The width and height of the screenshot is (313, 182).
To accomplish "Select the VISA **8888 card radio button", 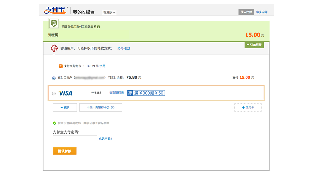I will tap(54, 93).
